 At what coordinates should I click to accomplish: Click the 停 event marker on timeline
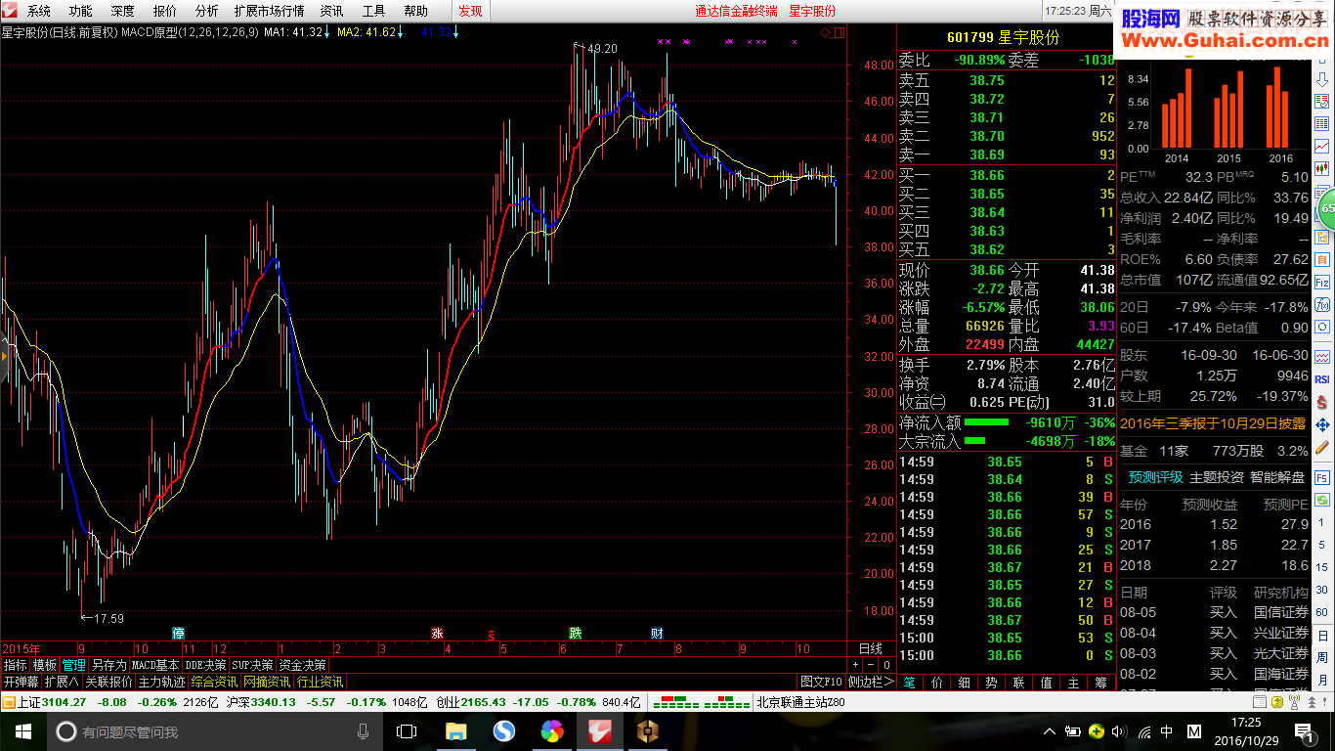tap(178, 633)
